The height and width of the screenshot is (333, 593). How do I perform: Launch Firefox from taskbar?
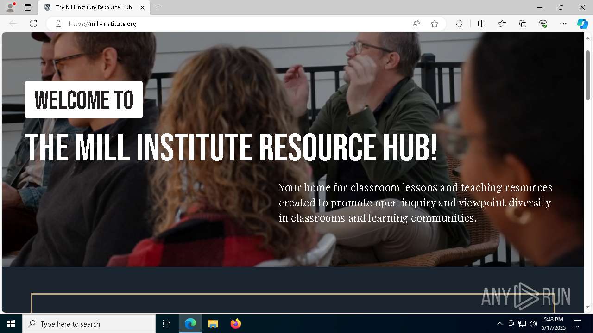coord(235,324)
